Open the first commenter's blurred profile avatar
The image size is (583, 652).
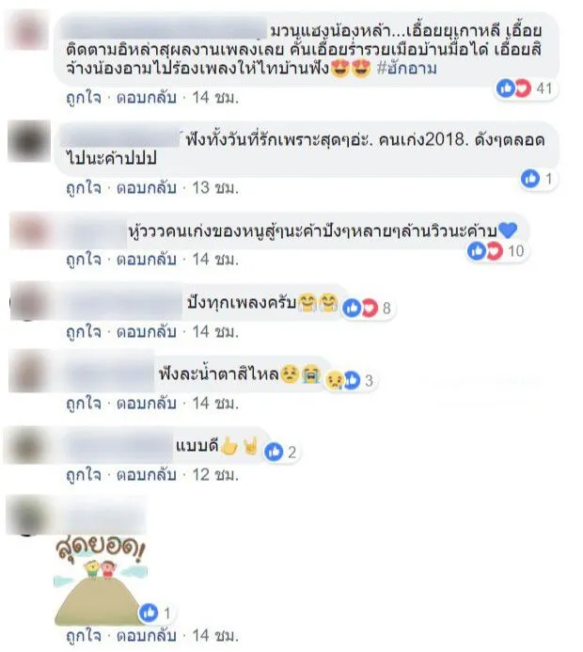point(27,30)
